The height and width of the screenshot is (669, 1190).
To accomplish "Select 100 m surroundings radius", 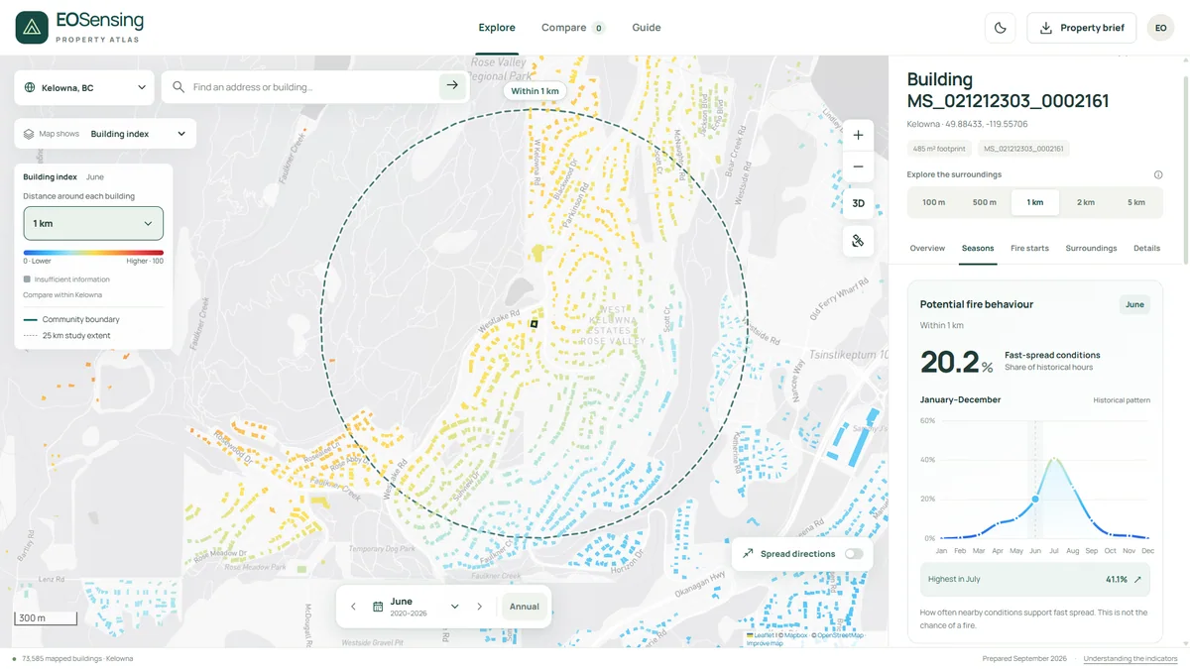I will tap(933, 202).
